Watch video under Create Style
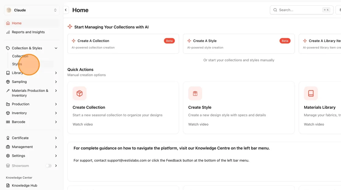 point(198,124)
